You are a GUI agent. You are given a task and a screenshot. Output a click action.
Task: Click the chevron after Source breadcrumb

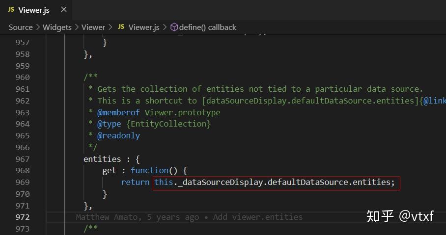coord(38,27)
